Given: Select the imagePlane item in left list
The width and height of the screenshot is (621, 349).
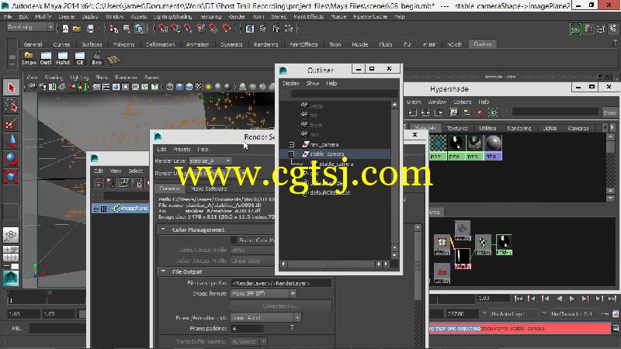Looking at the screenshot, I should coord(120,208).
